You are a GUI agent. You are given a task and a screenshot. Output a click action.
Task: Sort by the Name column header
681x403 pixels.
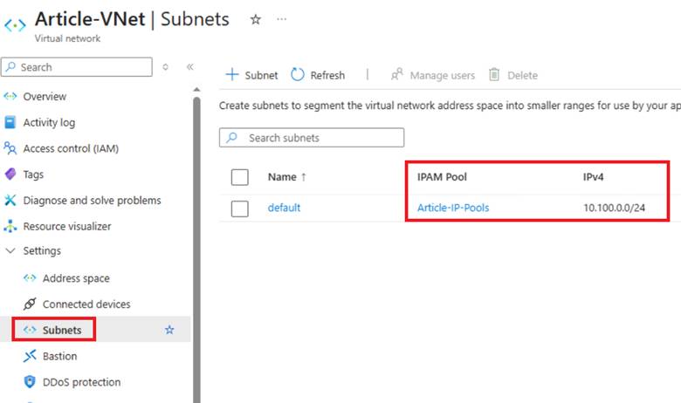tap(286, 177)
